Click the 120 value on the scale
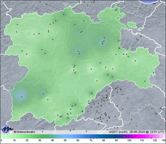 click(x=155, y=140)
